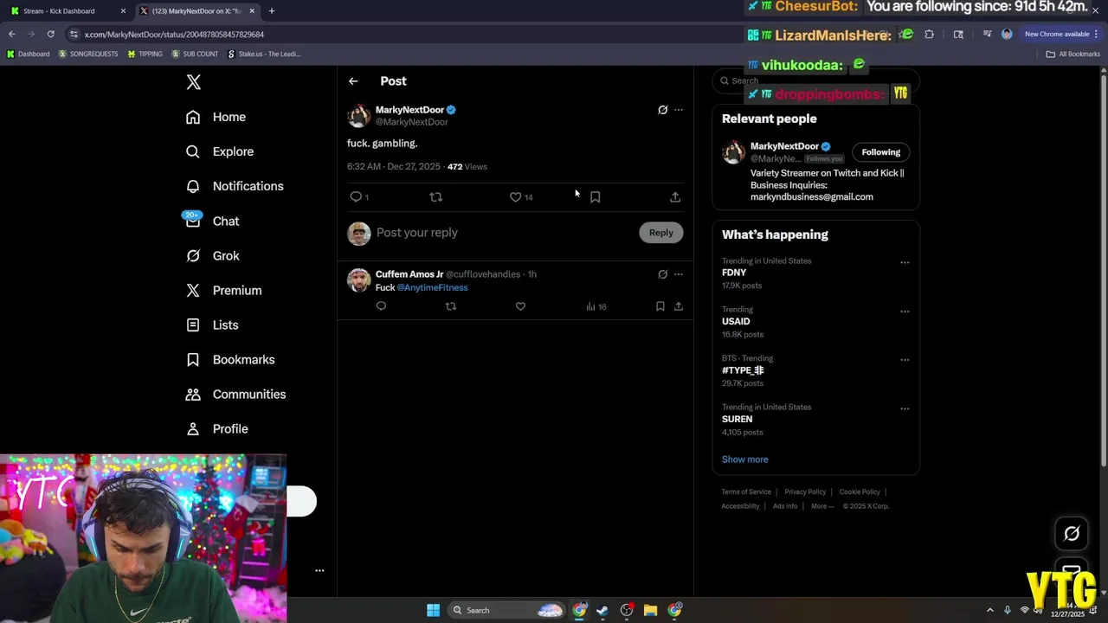
Task: Open Lists in the X sidebar
Action: coord(212,324)
